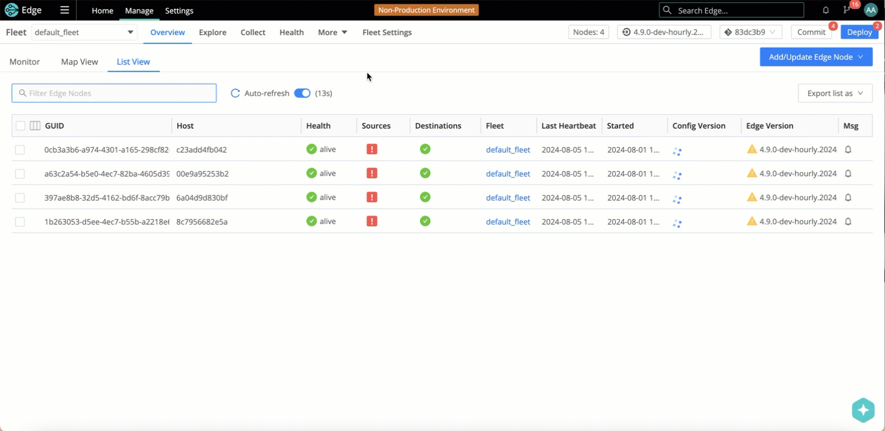Click the red Sources alert icon for host c23add4fb042

point(372,149)
